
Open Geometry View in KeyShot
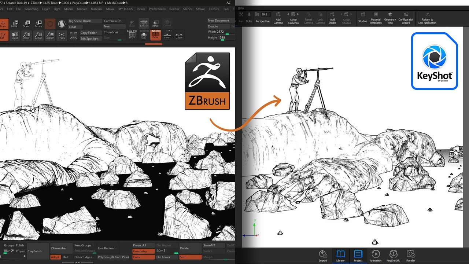pos(390,18)
